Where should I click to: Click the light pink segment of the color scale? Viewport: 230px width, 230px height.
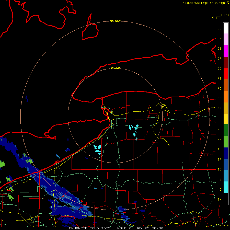[226, 39]
